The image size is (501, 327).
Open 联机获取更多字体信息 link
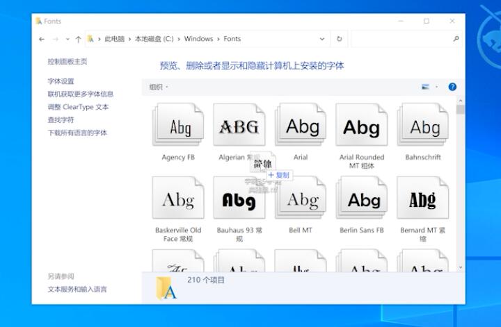[81, 94]
